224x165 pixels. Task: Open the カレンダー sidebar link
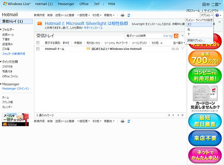[x=7, y=107]
